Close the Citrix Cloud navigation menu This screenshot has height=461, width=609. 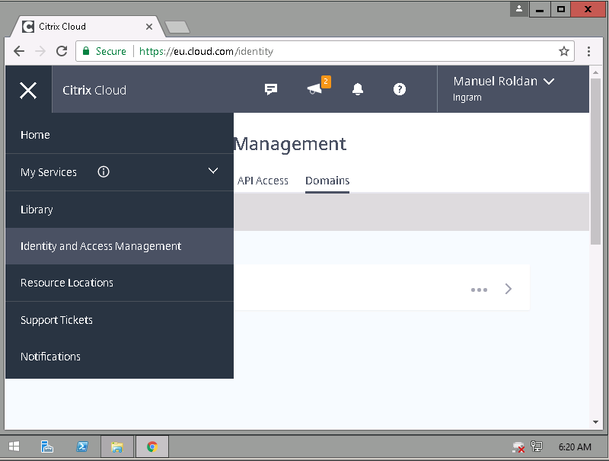[x=28, y=90]
